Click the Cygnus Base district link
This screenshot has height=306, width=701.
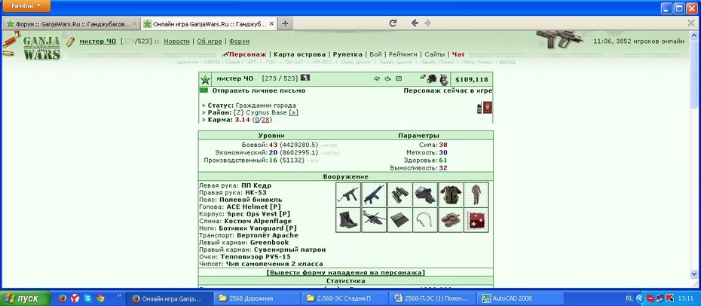click(x=265, y=112)
